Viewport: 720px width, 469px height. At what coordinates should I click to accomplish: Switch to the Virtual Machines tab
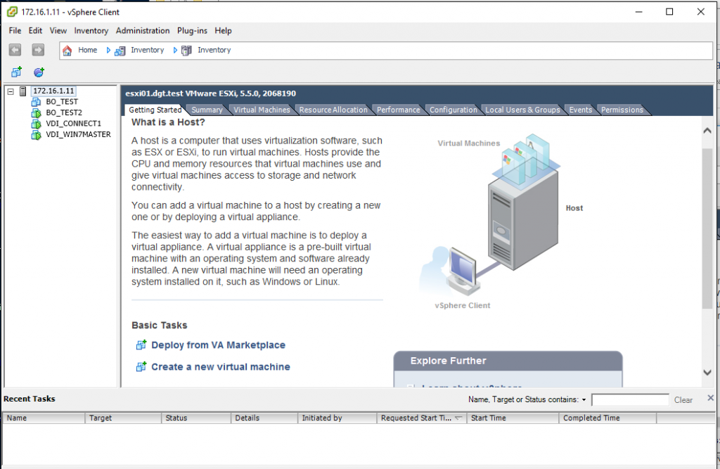(x=262, y=110)
